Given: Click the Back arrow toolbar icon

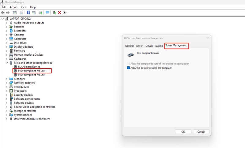Looking at the screenshot, I should pyautogui.click(x=3, y=13).
